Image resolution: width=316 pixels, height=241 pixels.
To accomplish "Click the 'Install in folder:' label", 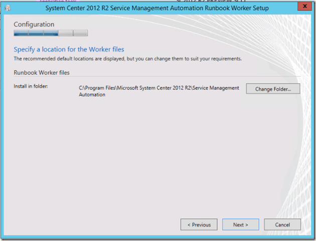I will (30, 87).
